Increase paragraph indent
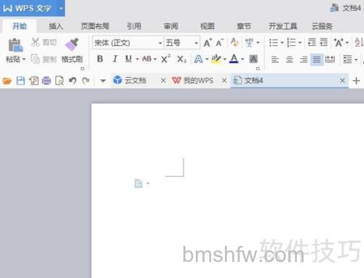364x278 pixels. (x=324, y=42)
